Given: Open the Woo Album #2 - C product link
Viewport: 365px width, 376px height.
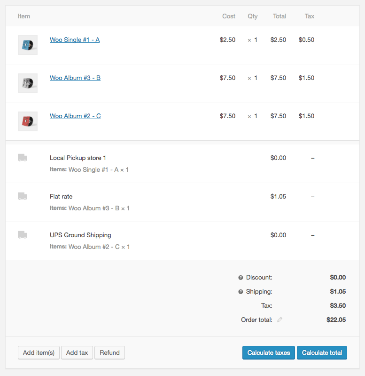Looking at the screenshot, I should pos(75,116).
